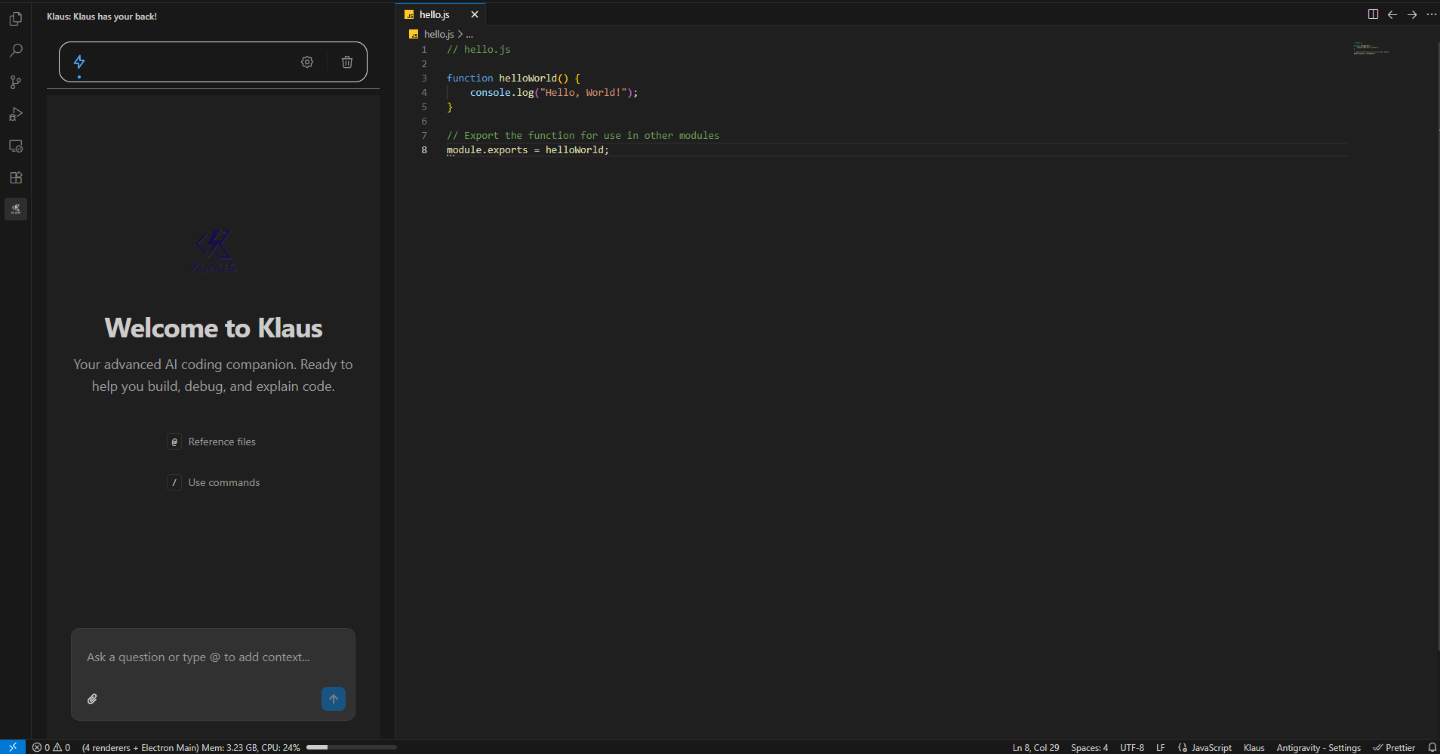Select the hello.js editor tab

(x=434, y=14)
